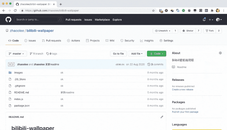Open the Chrome three-dot menu
This screenshot has height=130, width=227.
224,10
